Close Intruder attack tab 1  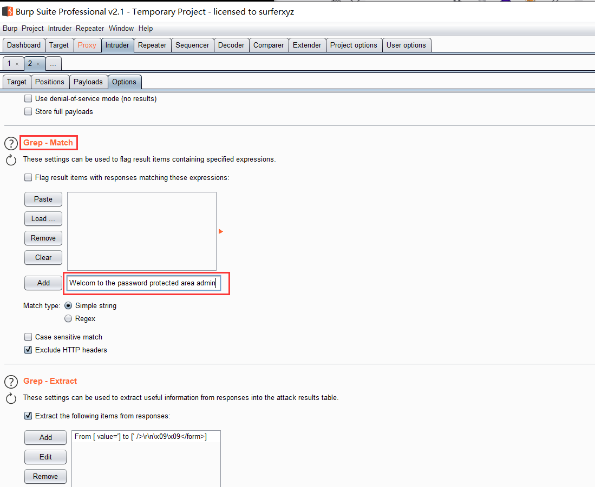click(x=17, y=64)
